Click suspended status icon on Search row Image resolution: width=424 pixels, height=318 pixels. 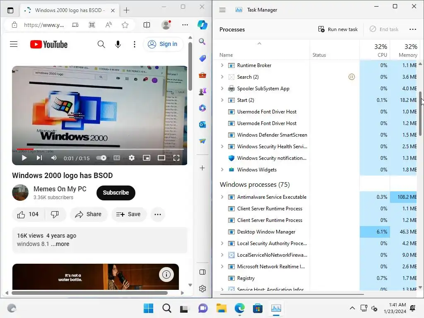coord(352,77)
